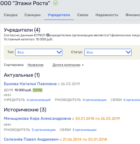This screenshot has height=144, width=140.
Task: Click the date с 26.03.2019
Action: click(69, 84)
